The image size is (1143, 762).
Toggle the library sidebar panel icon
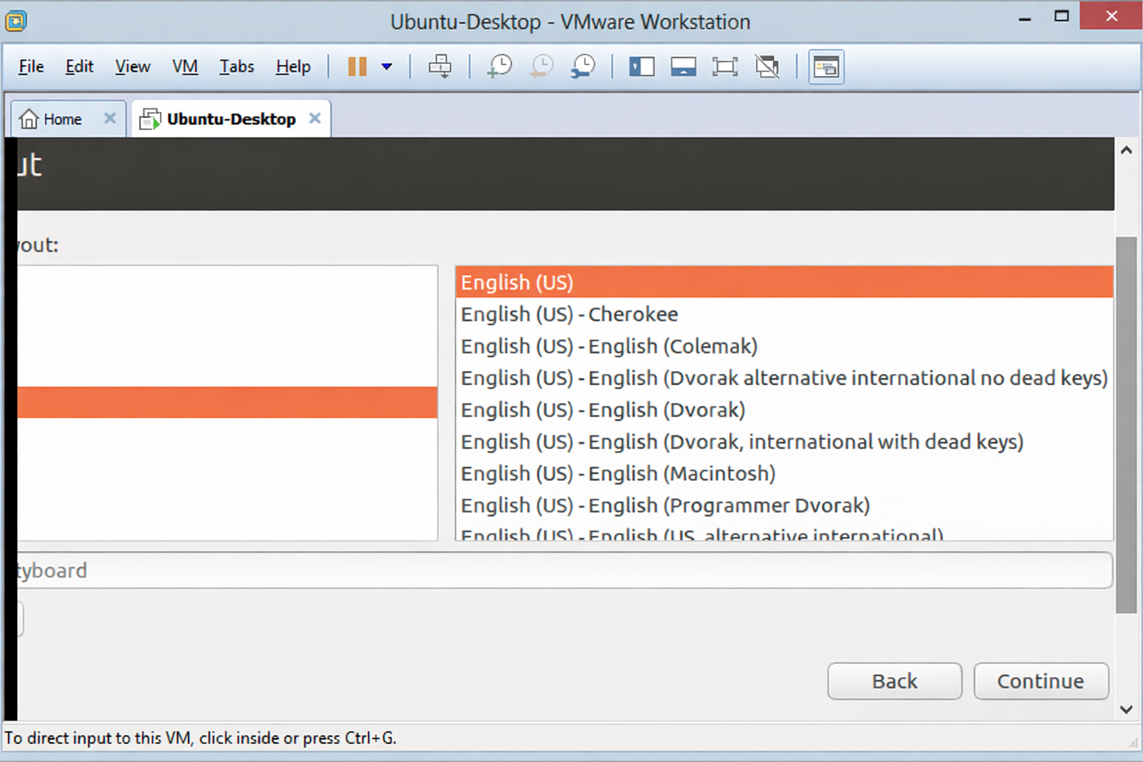(x=641, y=67)
